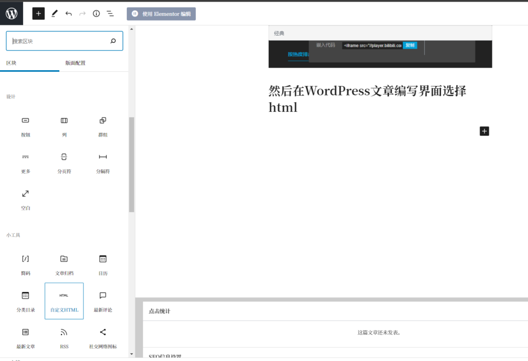Viewport: 528px width, 361px height.
Task: Insert the 列 columns block
Action: pyautogui.click(x=64, y=125)
